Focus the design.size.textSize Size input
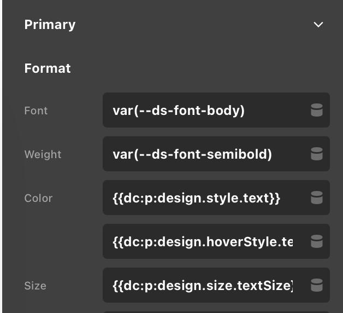Image resolution: width=343 pixels, height=313 pixels. point(202,285)
